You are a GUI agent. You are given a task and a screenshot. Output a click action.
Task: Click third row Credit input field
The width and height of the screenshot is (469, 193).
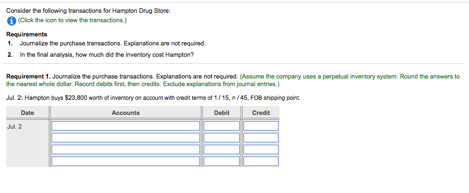click(261, 149)
